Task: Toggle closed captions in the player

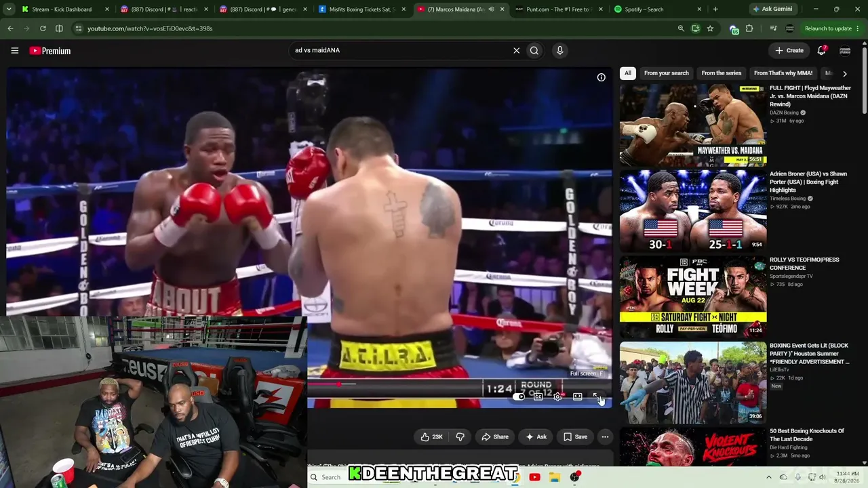Action: (538, 396)
